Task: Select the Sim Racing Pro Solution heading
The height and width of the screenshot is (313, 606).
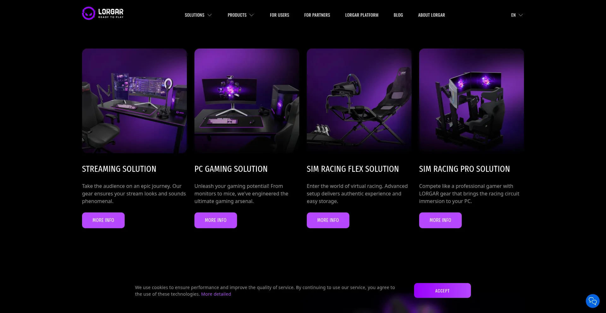Action: click(464, 169)
